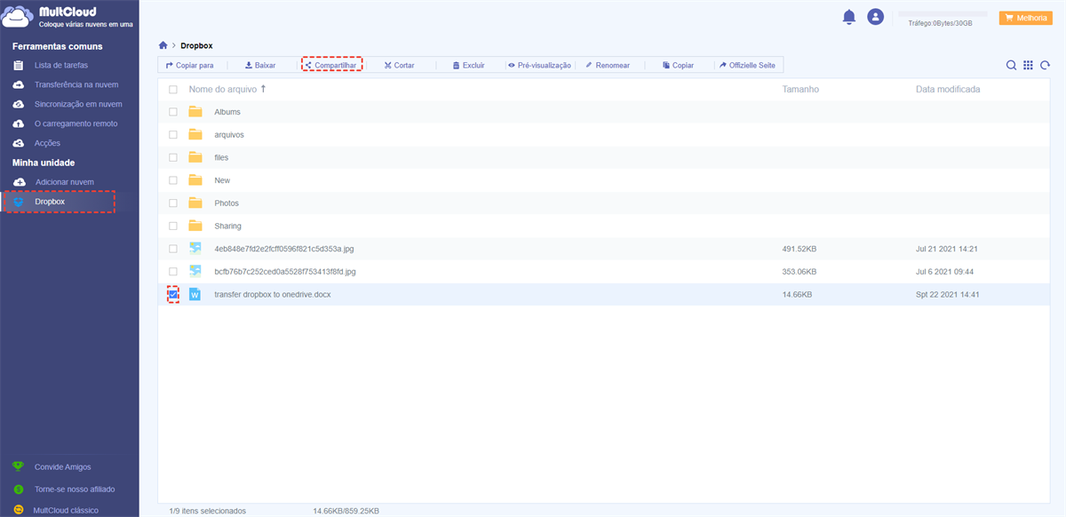Open Transferência na nuvem
1066x517 pixels.
pos(76,84)
